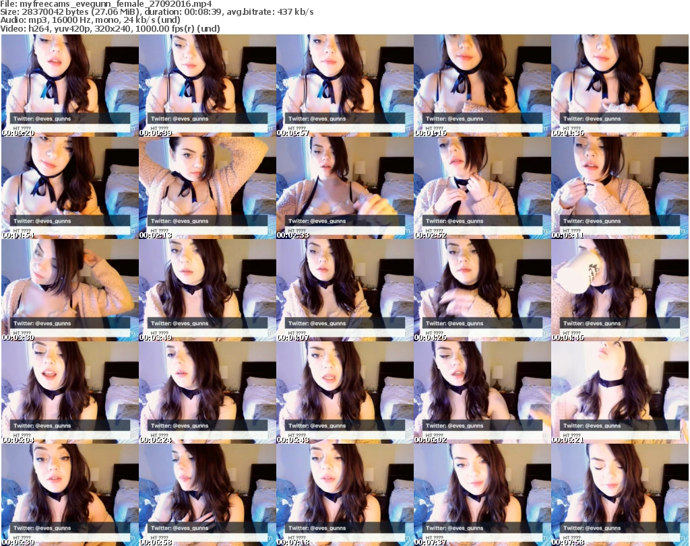Click the 'Video: h264, yuv420p' info line
690x546 pixels.
pyautogui.click(x=110, y=28)
